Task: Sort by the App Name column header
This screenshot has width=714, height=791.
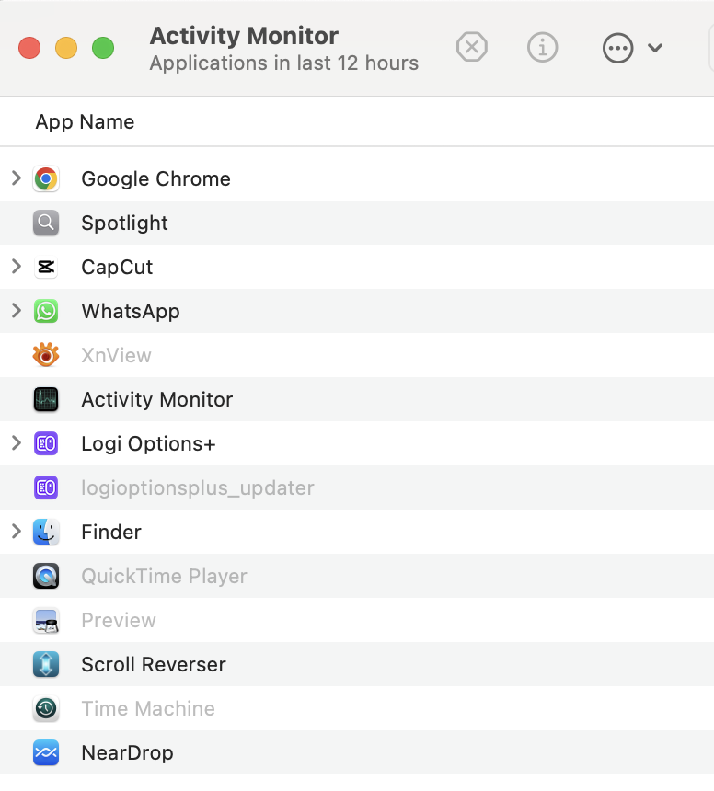Action: coord(85,122)
